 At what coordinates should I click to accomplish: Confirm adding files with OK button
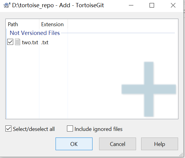74,144
